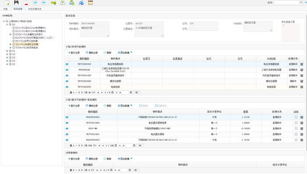Viewport: 307px width, 174px height.
Task: Click the green key toolbar icon
Action: pyautogui.click(x=53, y=3)
